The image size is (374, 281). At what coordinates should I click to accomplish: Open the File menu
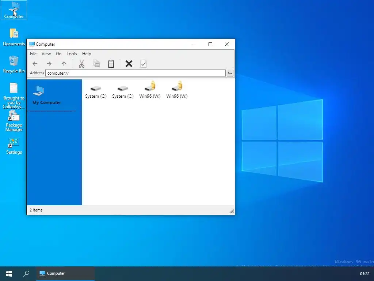pos(33,54)
